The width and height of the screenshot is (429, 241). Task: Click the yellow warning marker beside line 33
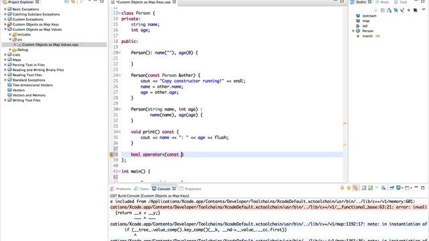click(x=345, y=123)
